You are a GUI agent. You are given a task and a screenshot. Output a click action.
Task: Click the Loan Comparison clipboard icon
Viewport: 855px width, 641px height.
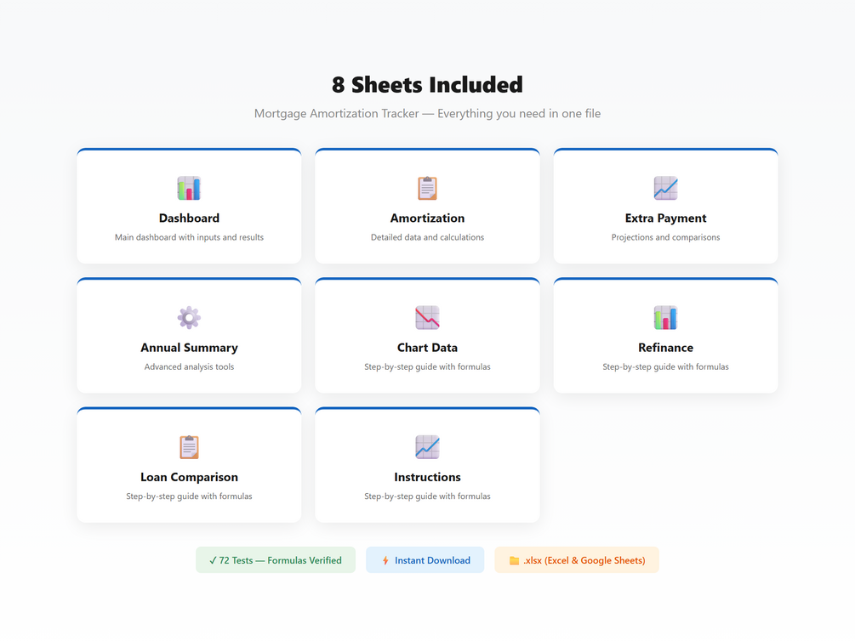(189, 446)
